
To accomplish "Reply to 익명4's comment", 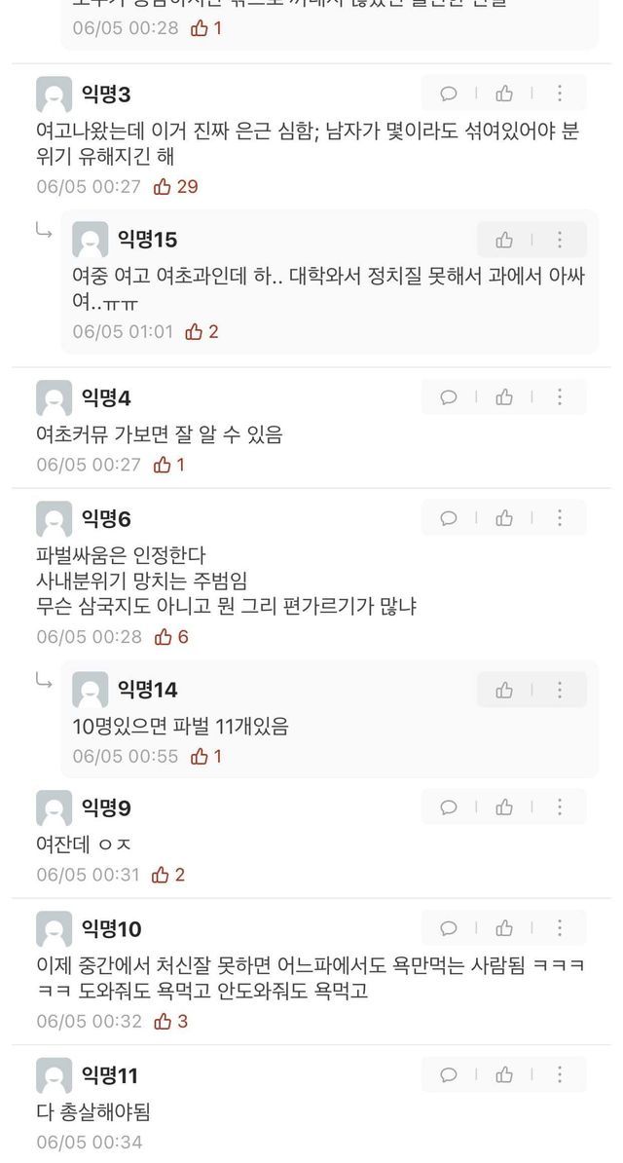I will click(449, 397).
